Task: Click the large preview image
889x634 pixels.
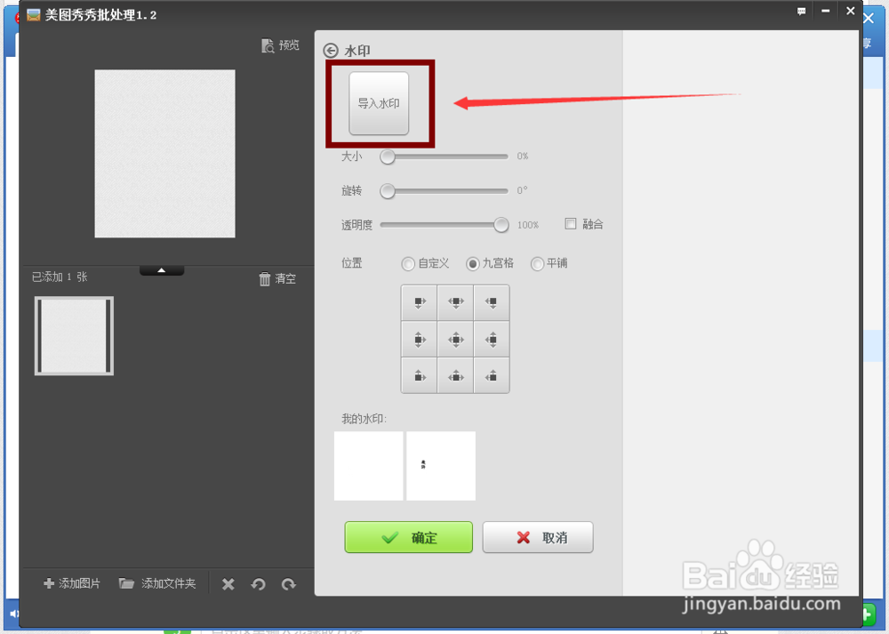Action: [165, 154]
